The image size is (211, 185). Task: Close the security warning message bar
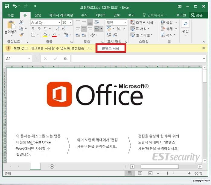click(x=204, y=48)
